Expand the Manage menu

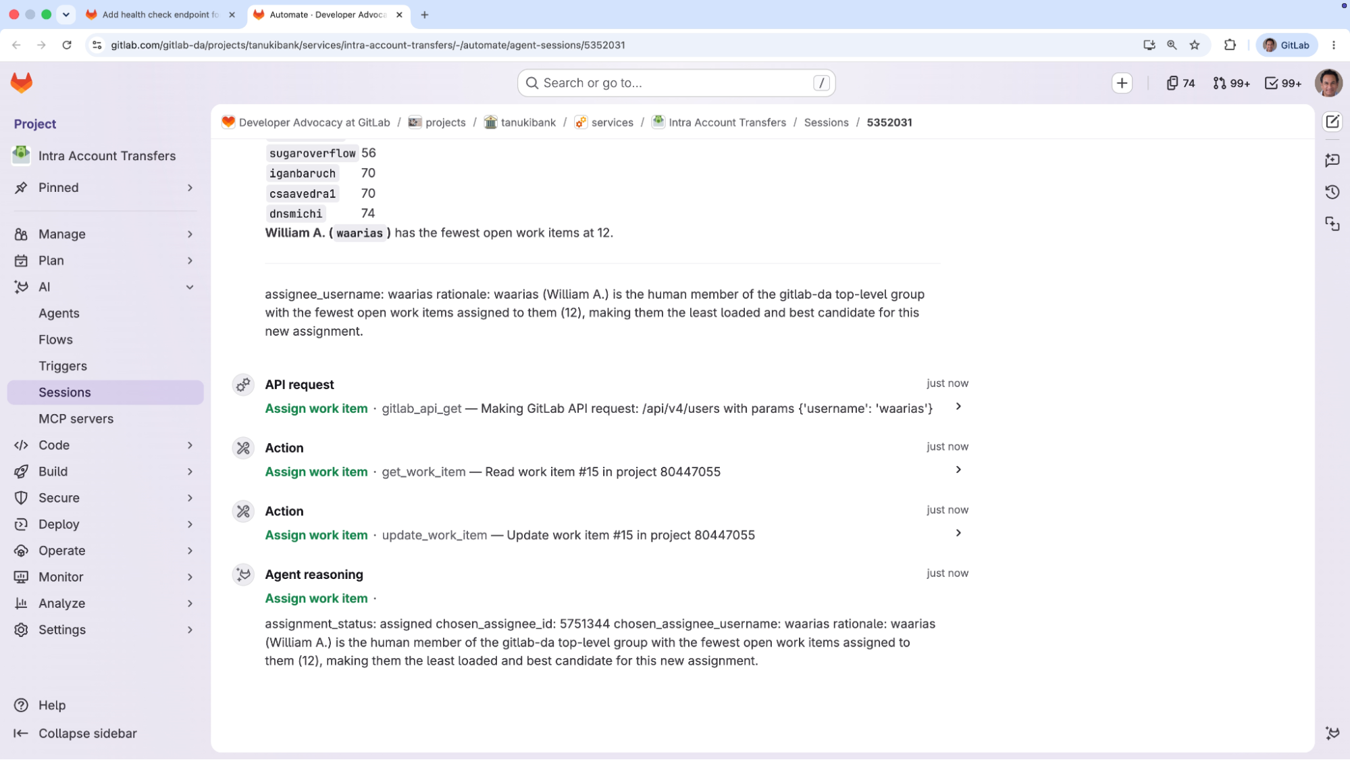tap(105, 234)
